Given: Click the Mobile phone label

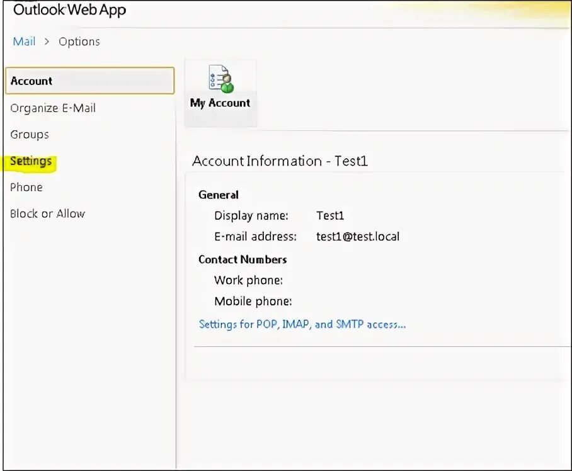Looking at the screenshot, I should pyautogui.click(x=253, y=301).
